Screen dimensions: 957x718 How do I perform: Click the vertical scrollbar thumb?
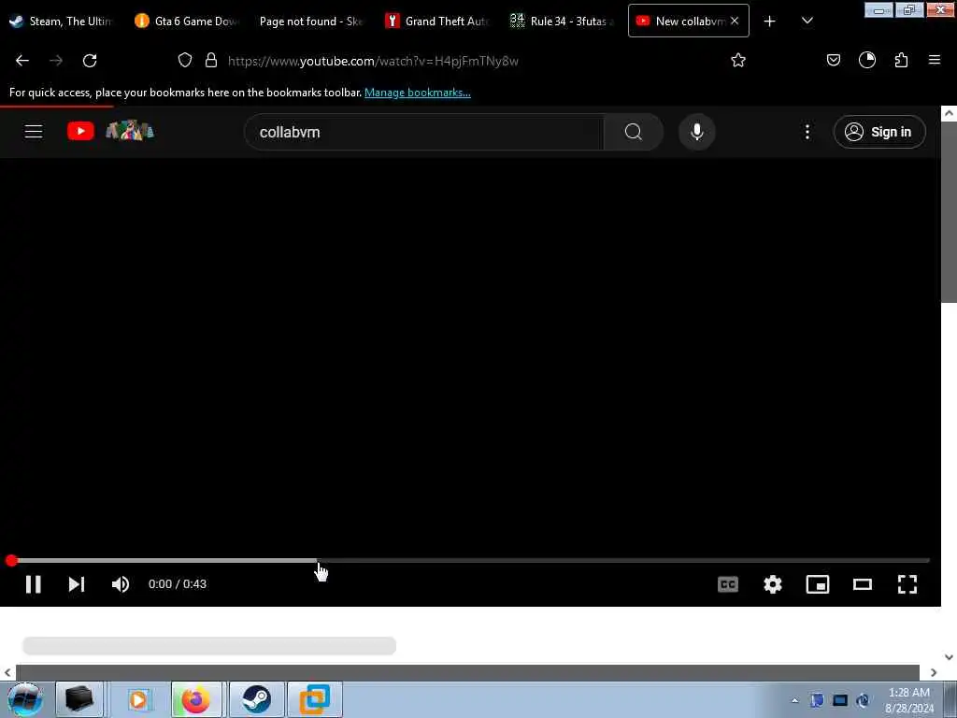tap(949, 212)
